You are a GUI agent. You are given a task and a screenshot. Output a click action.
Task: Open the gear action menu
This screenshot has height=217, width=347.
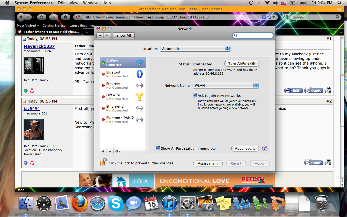pos(118,151)
